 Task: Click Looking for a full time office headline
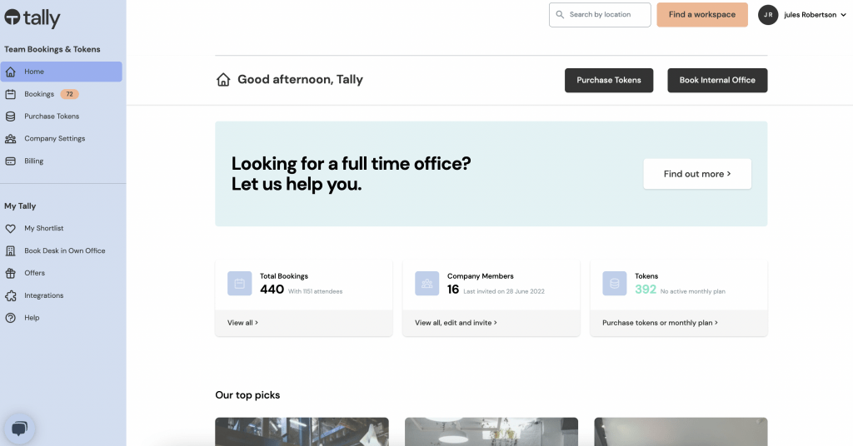pyautogui.click(x=351, y=174)
